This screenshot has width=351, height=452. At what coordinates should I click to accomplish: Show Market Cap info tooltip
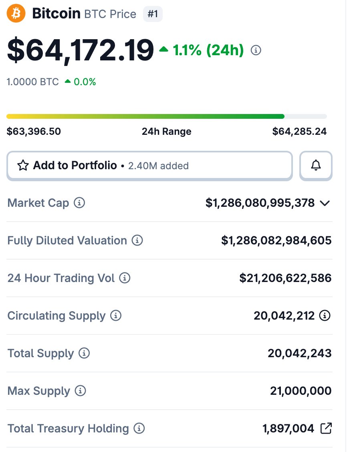pyautogui.click(x=79, y=203)
